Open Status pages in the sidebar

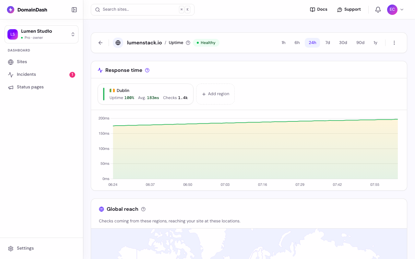[41, 87]
